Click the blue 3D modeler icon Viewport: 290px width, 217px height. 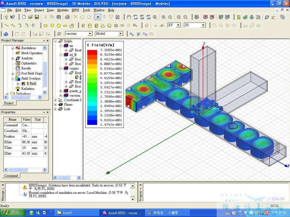pyautogui.click(x=6, y=34)
